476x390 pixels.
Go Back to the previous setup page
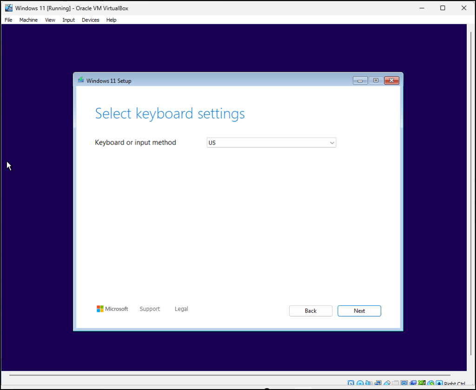tap(311, 311)
